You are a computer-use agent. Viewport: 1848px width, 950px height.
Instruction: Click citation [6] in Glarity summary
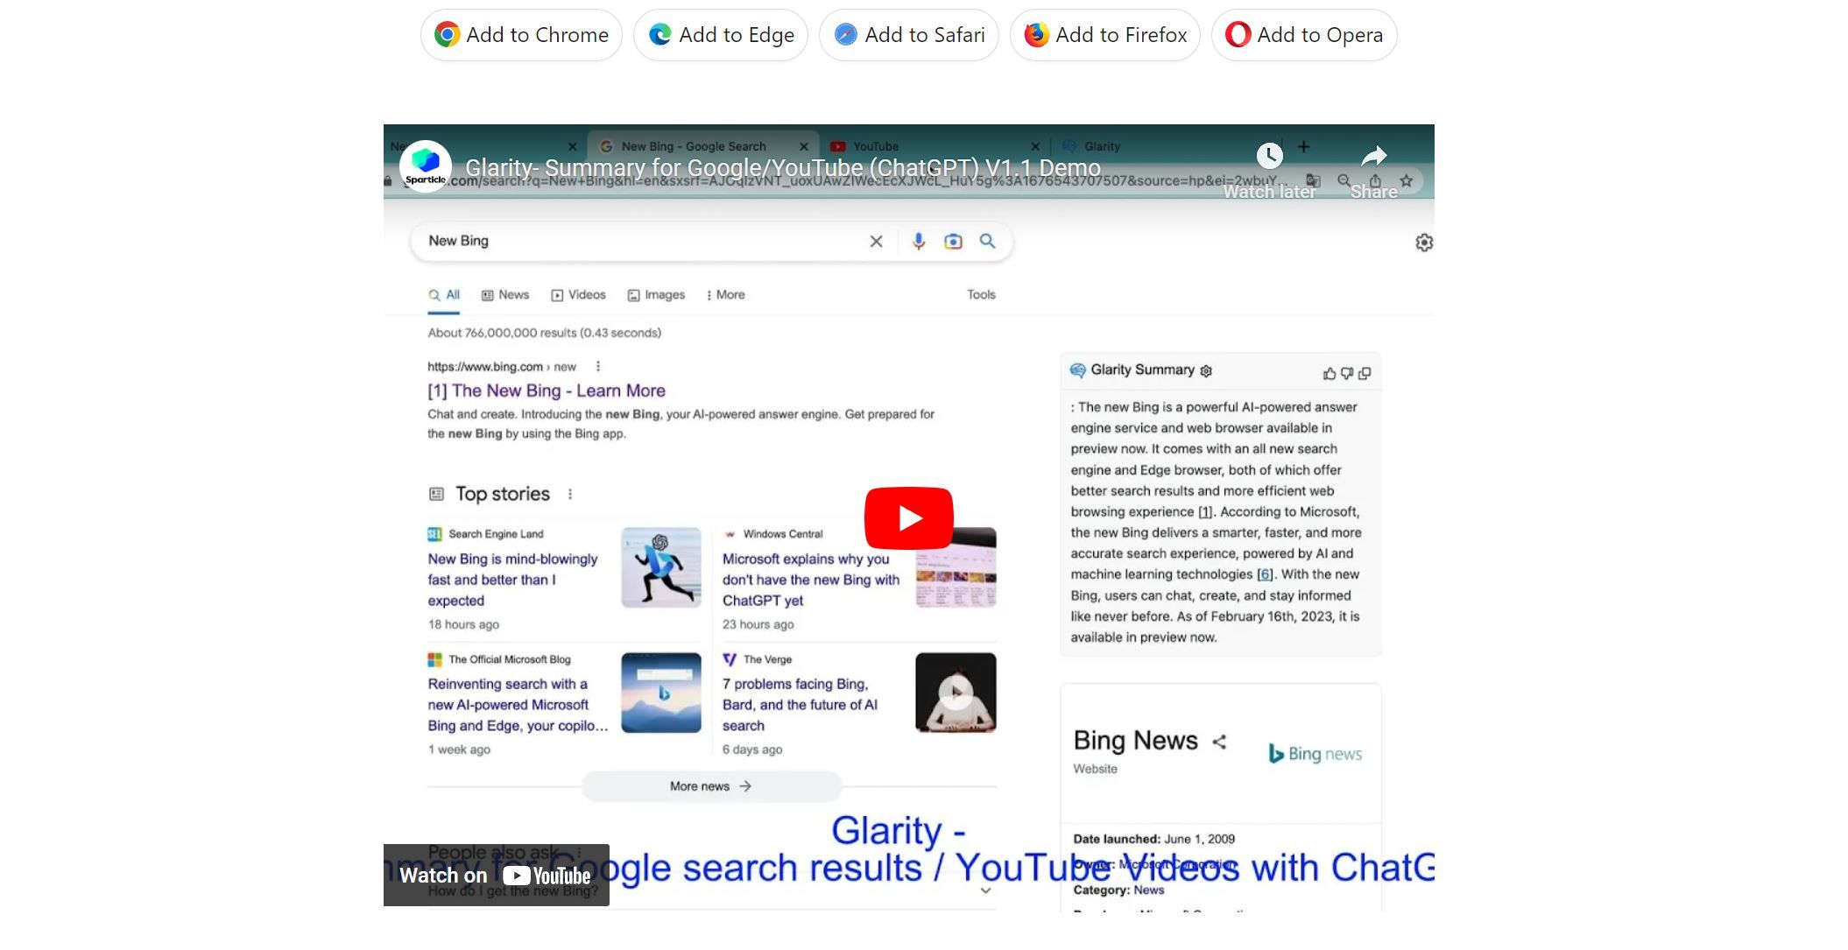[x=1265, y=575]
